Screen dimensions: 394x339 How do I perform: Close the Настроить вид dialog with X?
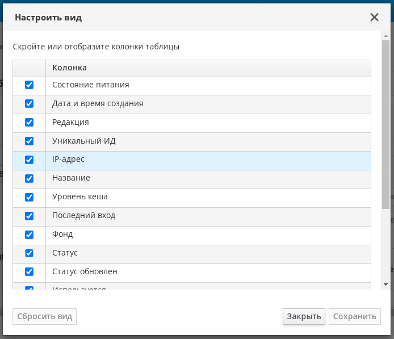[374, 17]
